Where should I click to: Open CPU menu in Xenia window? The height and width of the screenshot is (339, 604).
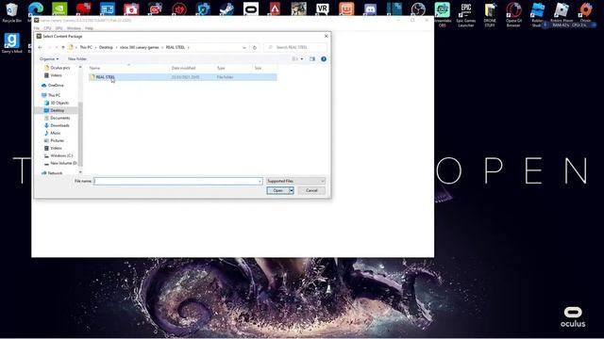[47, 28]
